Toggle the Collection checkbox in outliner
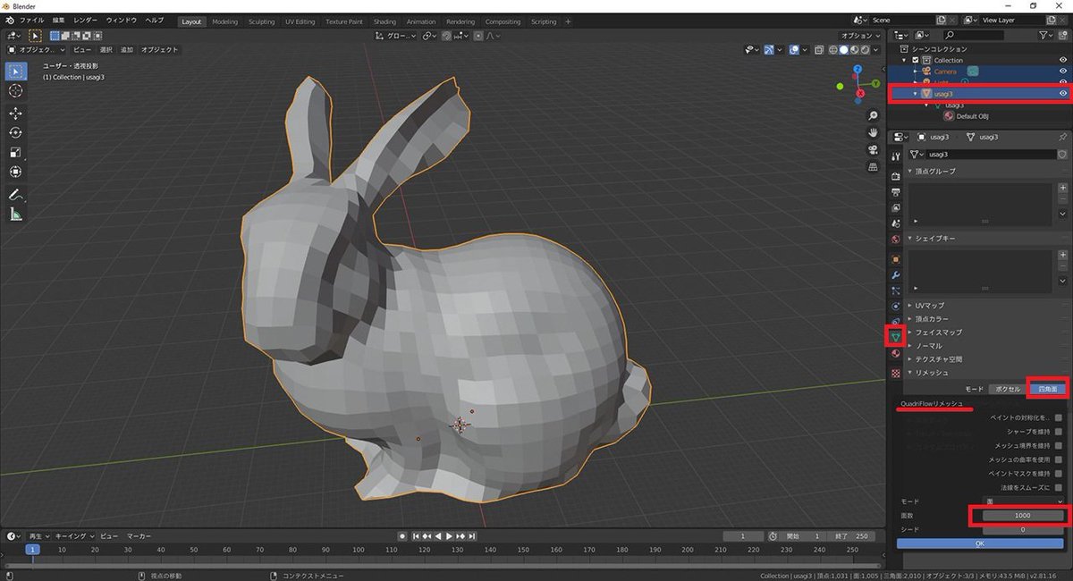 (x=916, y=60)
